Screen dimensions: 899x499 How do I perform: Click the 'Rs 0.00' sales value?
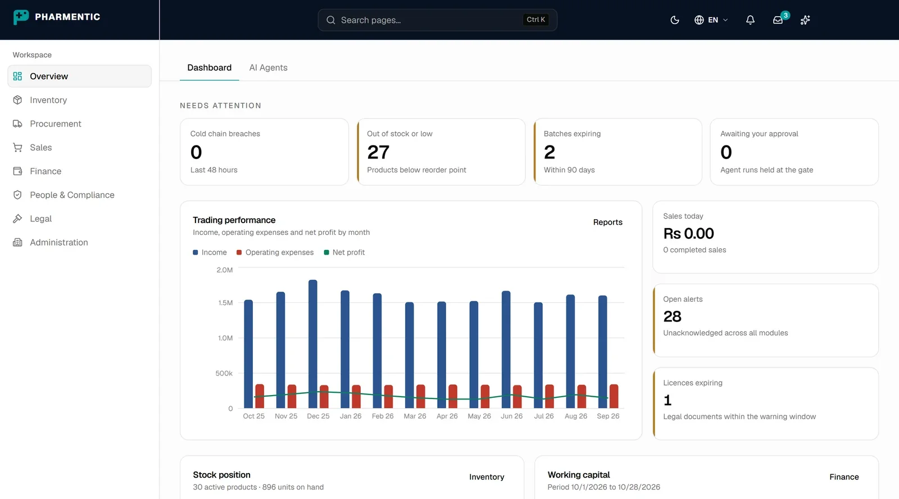[x=688, y=233]
